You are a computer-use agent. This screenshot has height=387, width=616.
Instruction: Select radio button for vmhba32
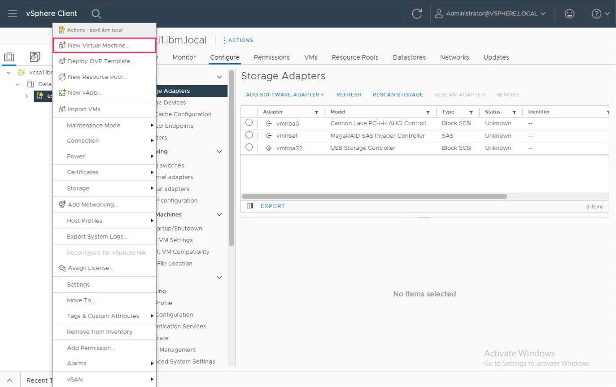point(249,147)
